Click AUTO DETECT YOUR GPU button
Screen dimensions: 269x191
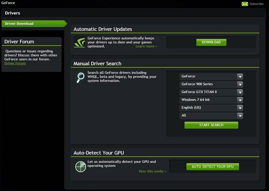tap(213, 167)
